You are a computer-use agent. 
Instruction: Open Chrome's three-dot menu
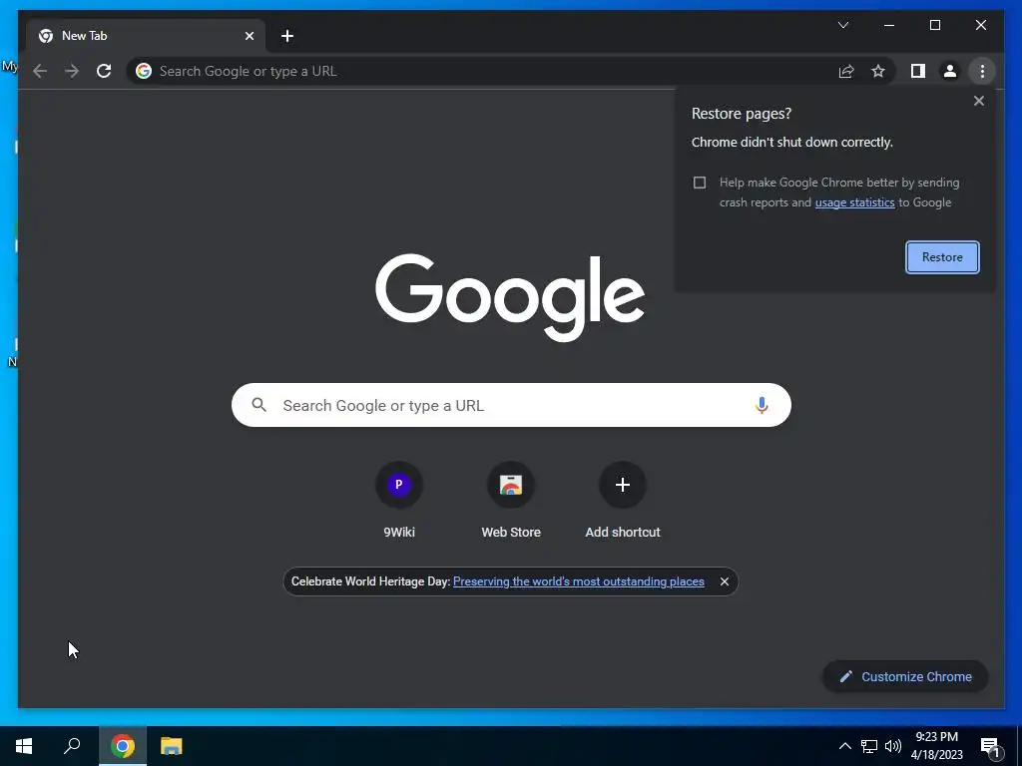point(982,71)
